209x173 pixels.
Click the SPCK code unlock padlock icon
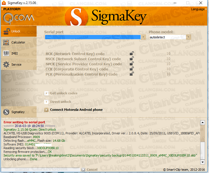pyautogui.click(x=132, y=63)
